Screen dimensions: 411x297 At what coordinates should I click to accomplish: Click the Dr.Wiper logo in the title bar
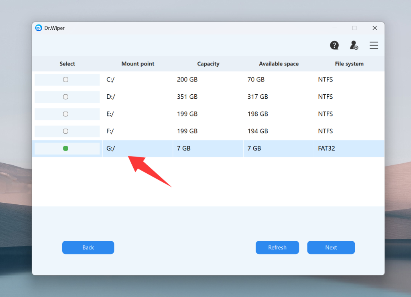pyautogui.click(x=39, y=28)
